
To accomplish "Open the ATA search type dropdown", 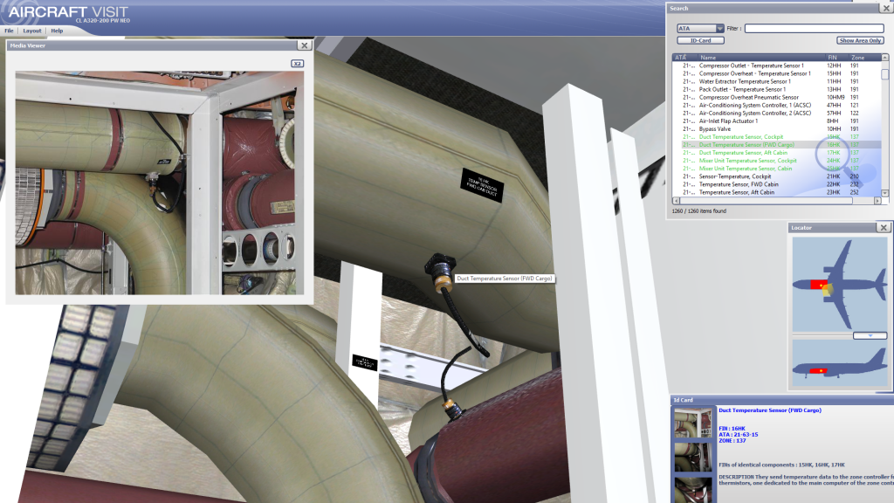I will point(700,29).
